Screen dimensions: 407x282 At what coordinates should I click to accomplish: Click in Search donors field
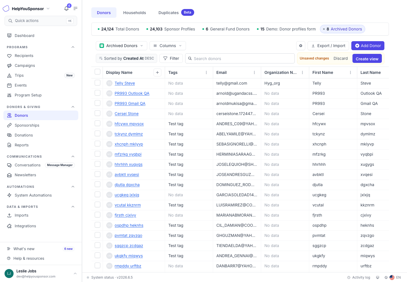[x=240, y=58]
